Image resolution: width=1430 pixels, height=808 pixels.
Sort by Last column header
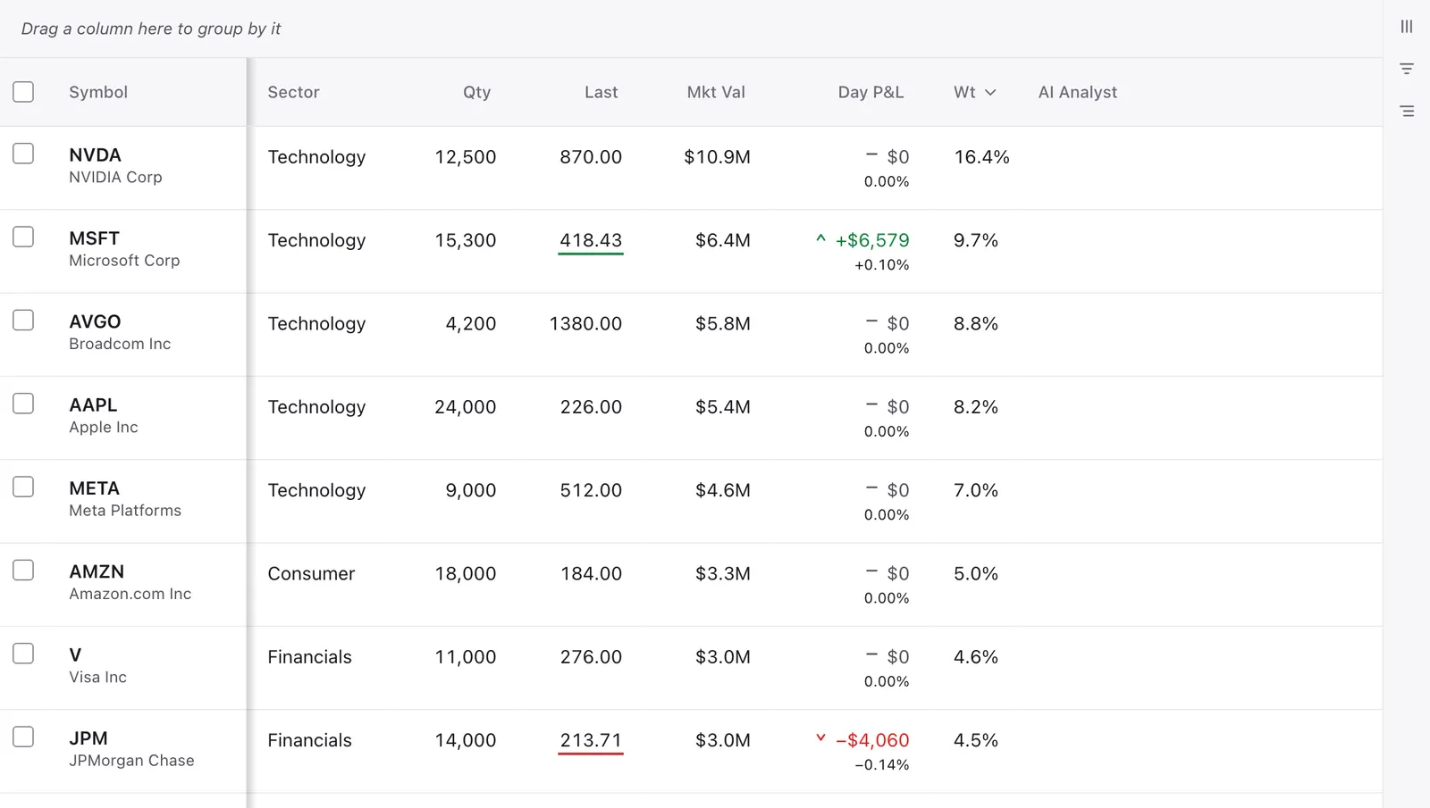tap(601, 92)
